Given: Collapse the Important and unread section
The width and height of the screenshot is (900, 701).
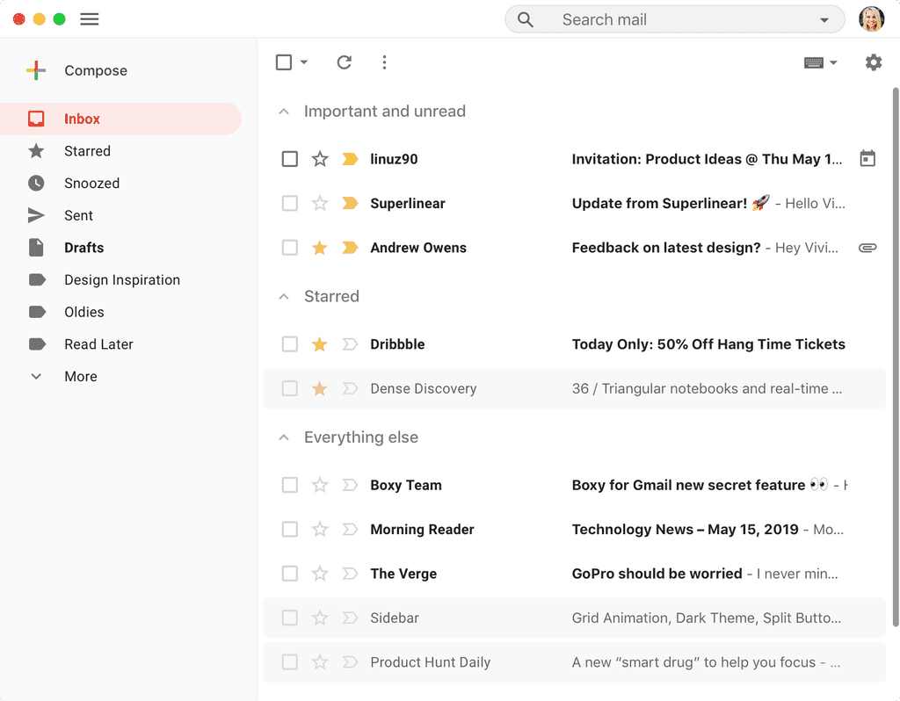Looking at the screenshot, I should click(283, 111).
